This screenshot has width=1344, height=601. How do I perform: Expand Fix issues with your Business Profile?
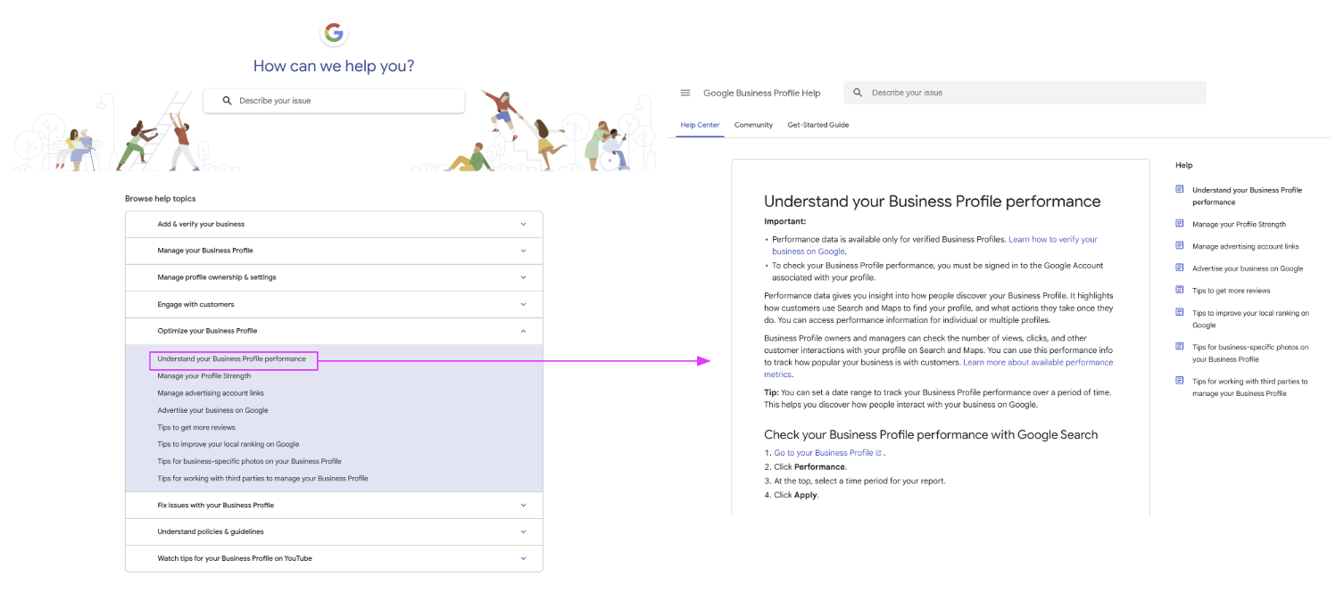[334, 506]
